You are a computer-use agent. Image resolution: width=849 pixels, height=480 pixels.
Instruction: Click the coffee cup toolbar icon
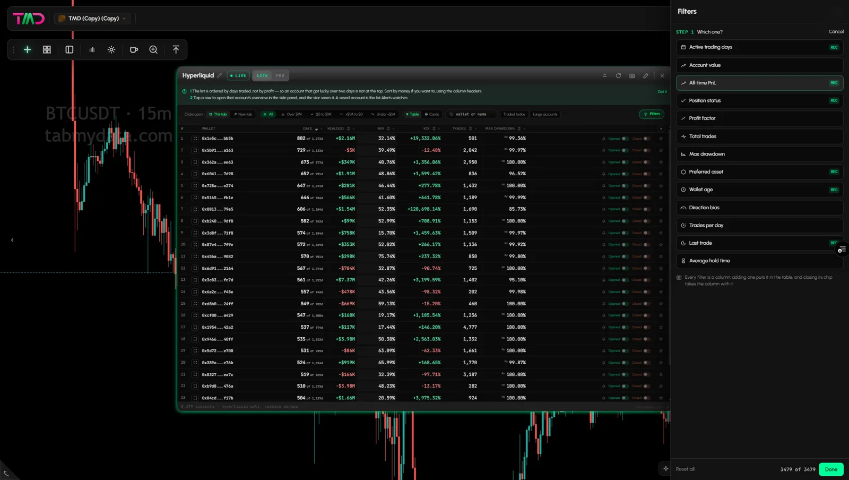(x=134, y=49)
